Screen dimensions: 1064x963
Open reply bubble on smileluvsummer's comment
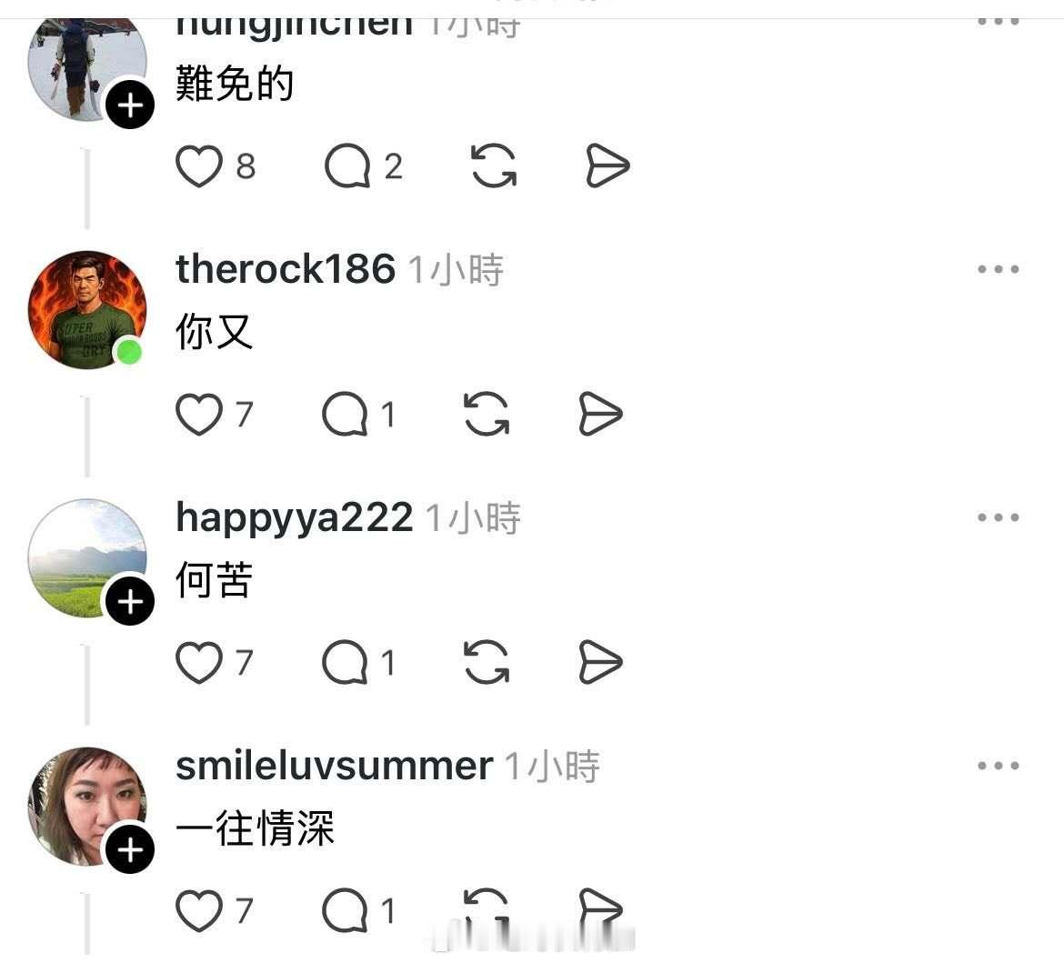coord(345,911)
